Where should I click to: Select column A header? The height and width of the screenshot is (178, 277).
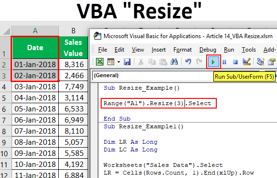pos(35,31)
